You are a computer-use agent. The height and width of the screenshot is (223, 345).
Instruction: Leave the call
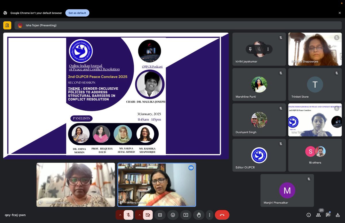pos(222,215)
